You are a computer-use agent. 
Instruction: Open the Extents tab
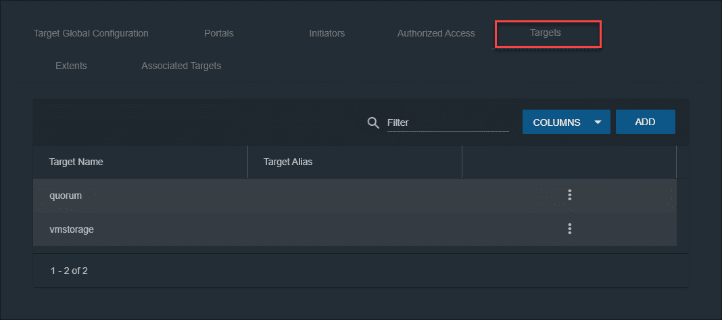71,66
